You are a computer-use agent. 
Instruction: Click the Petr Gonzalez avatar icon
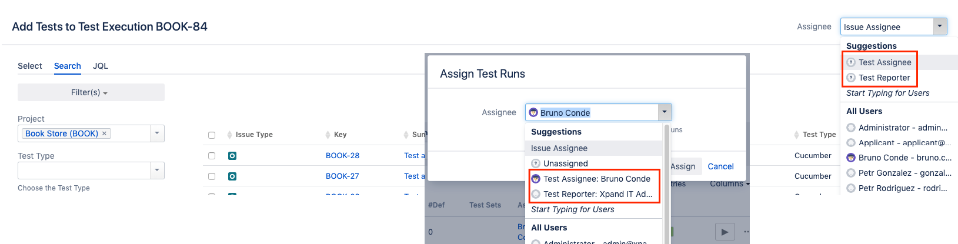851,173
